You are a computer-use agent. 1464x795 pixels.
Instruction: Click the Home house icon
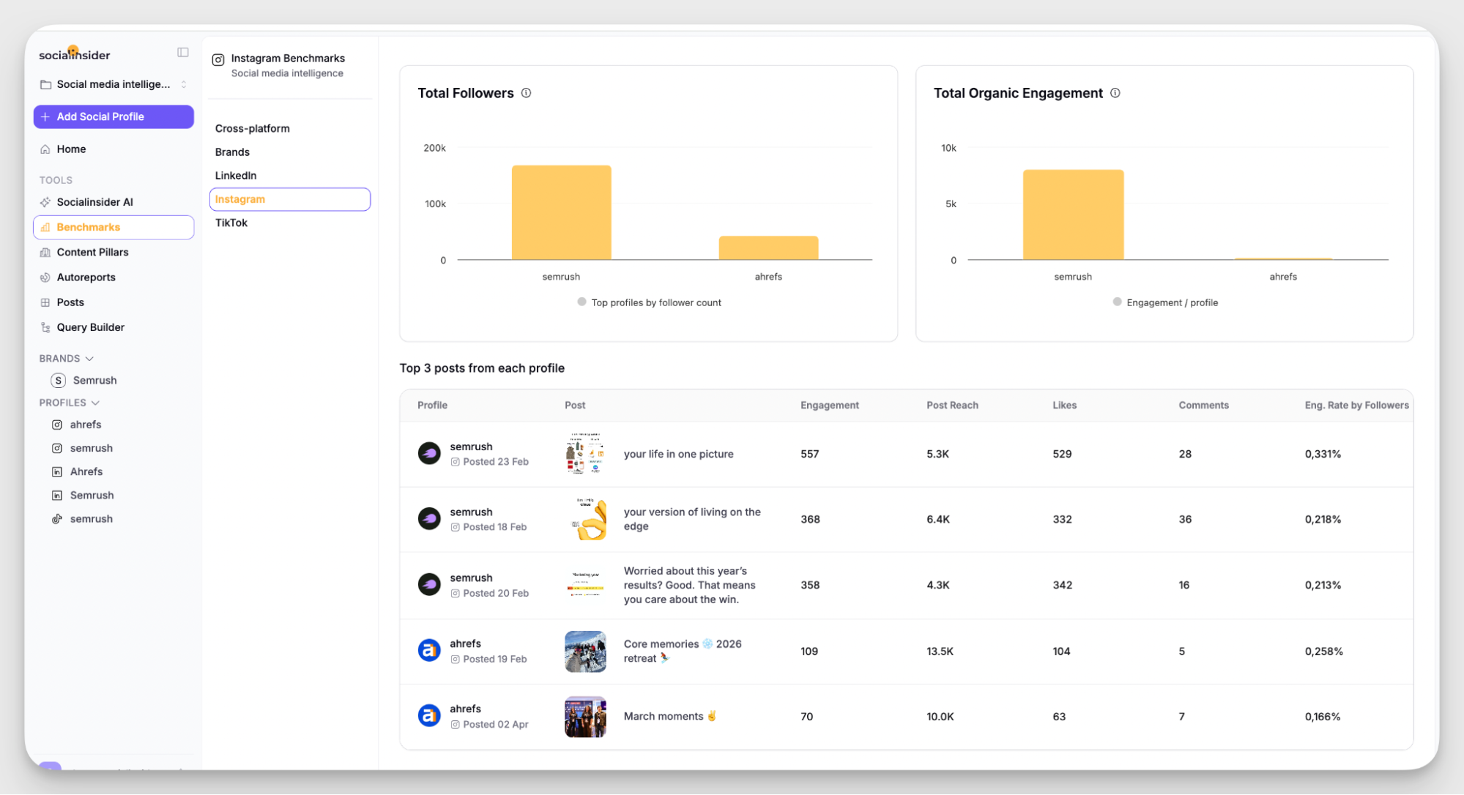point(45,149)
